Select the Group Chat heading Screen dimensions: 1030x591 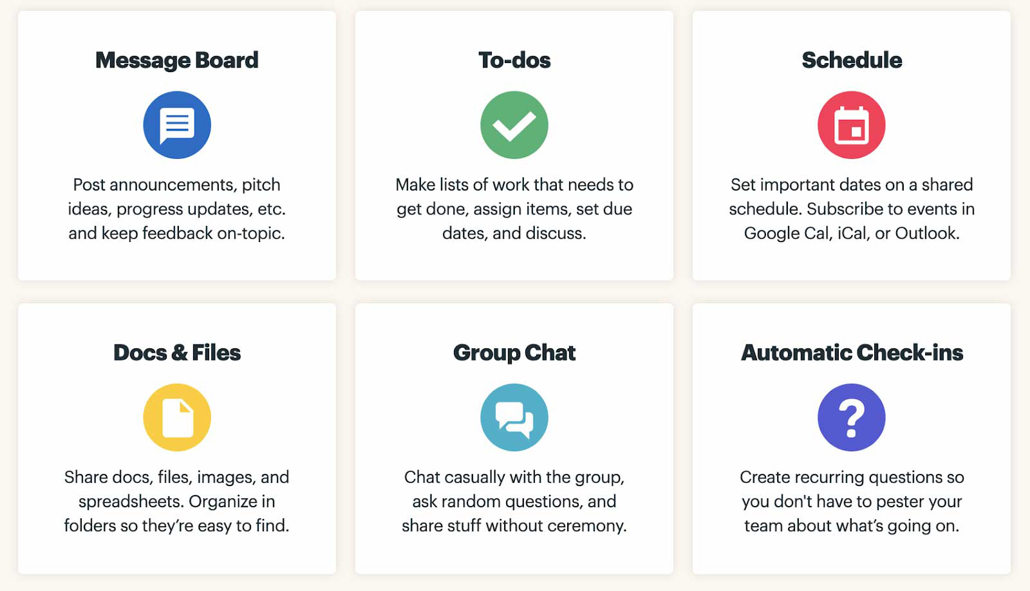pos(514,352)
